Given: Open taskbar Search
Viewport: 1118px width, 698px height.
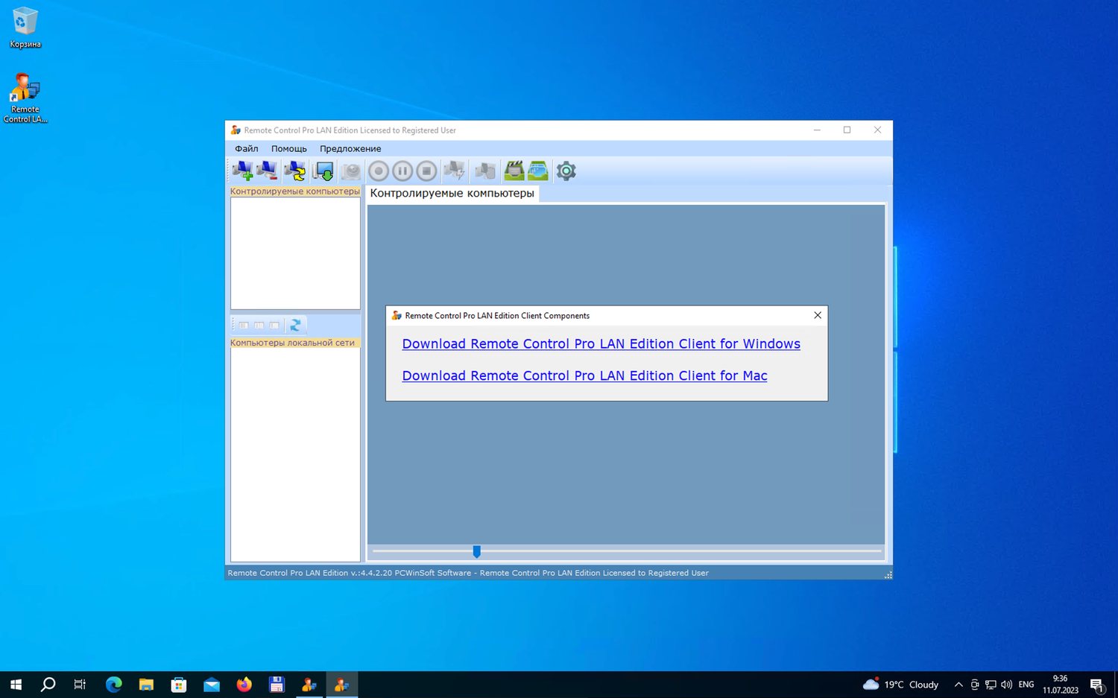Looking at the screenshot, I should point(48,685).
